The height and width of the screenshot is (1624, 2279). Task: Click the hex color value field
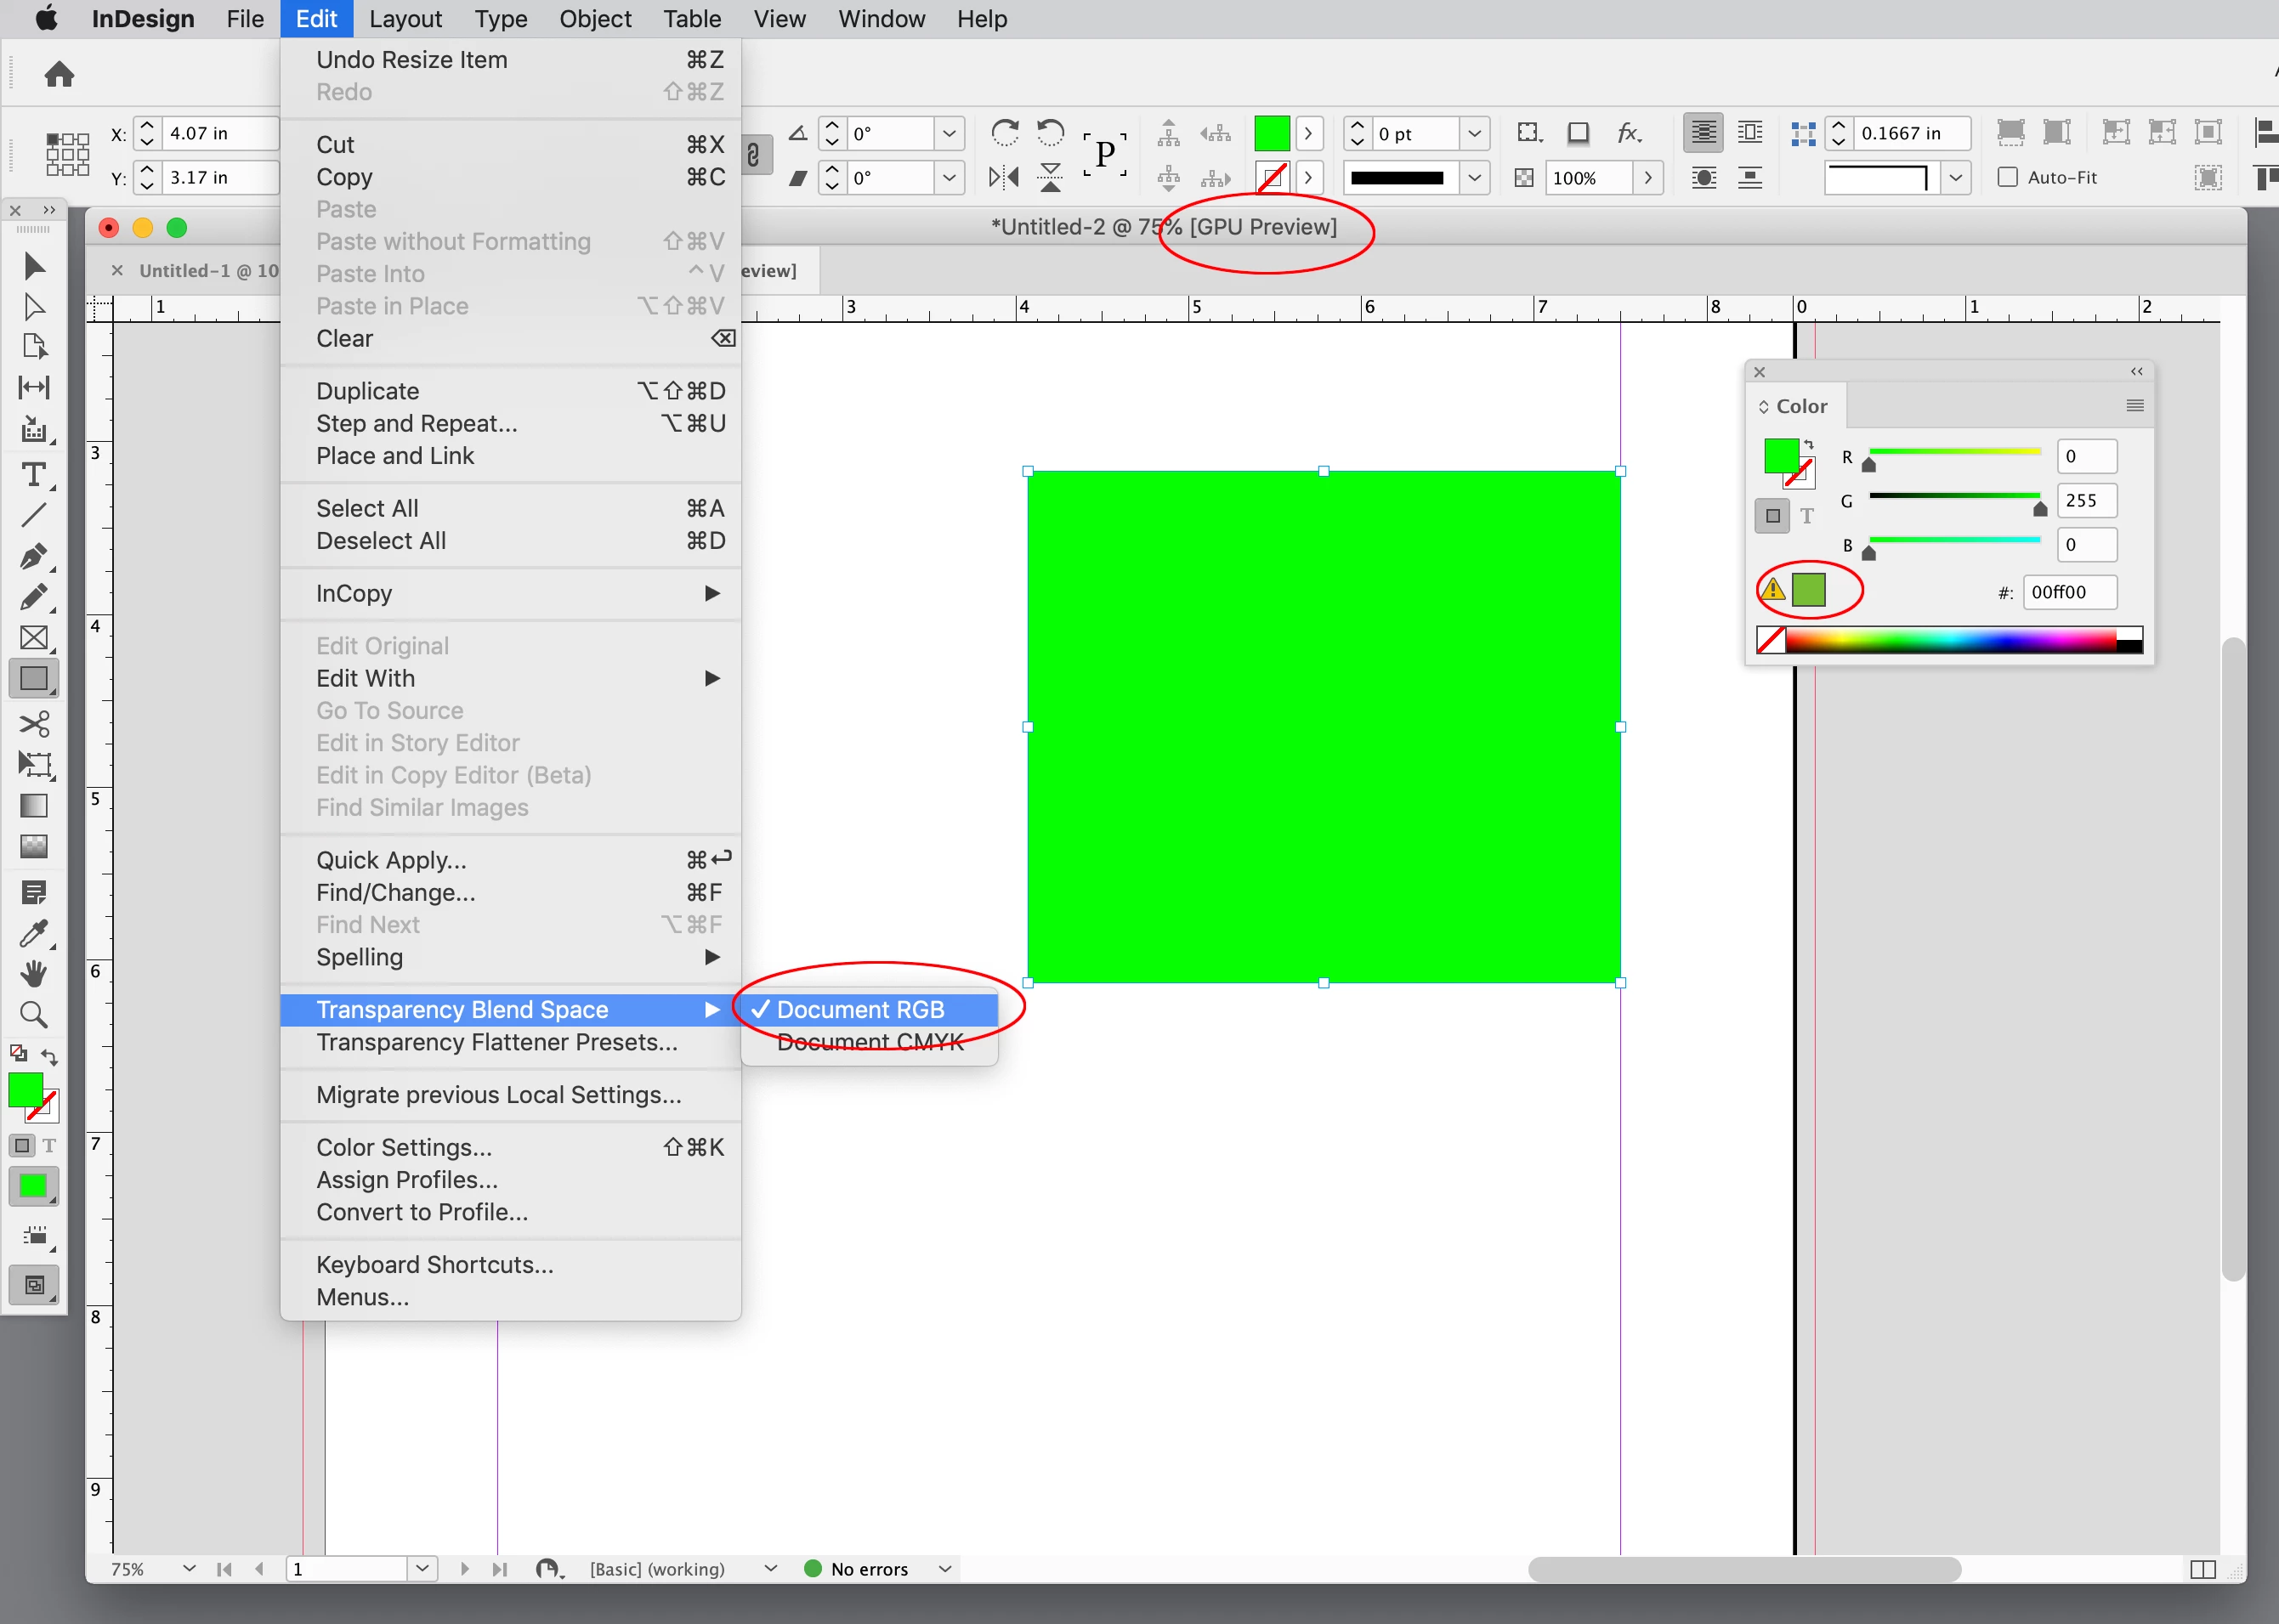point(2068,592)
